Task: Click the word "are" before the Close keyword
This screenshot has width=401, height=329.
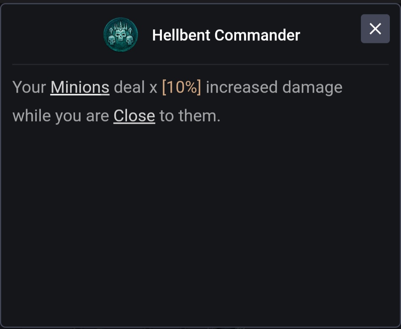Action: (97, 116)
